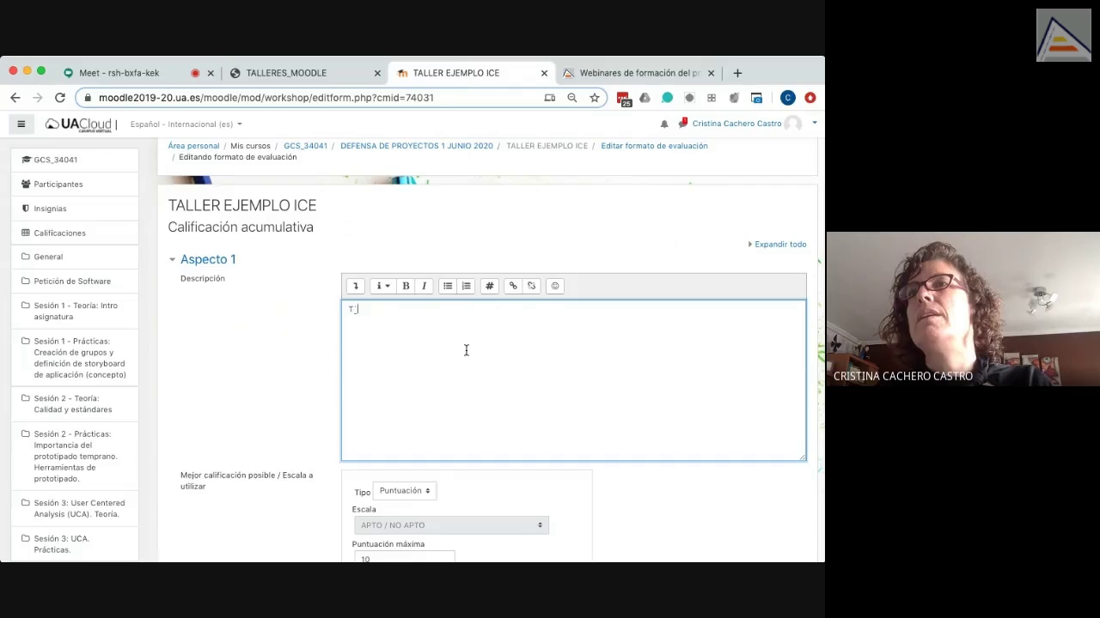
Task: Open Sesión 3: User Centered Analysis item
Action: point(74,508)
